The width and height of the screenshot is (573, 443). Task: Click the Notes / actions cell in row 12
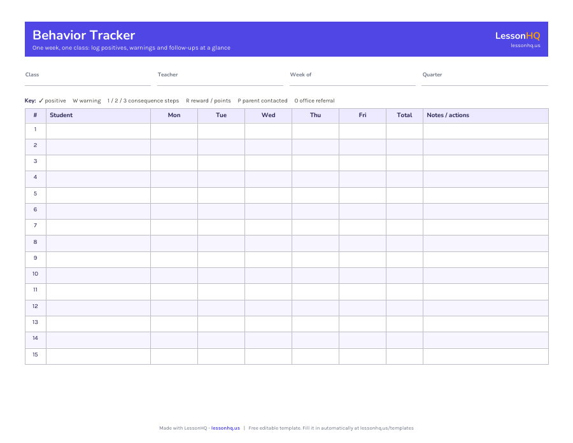(x=486, y=308)
